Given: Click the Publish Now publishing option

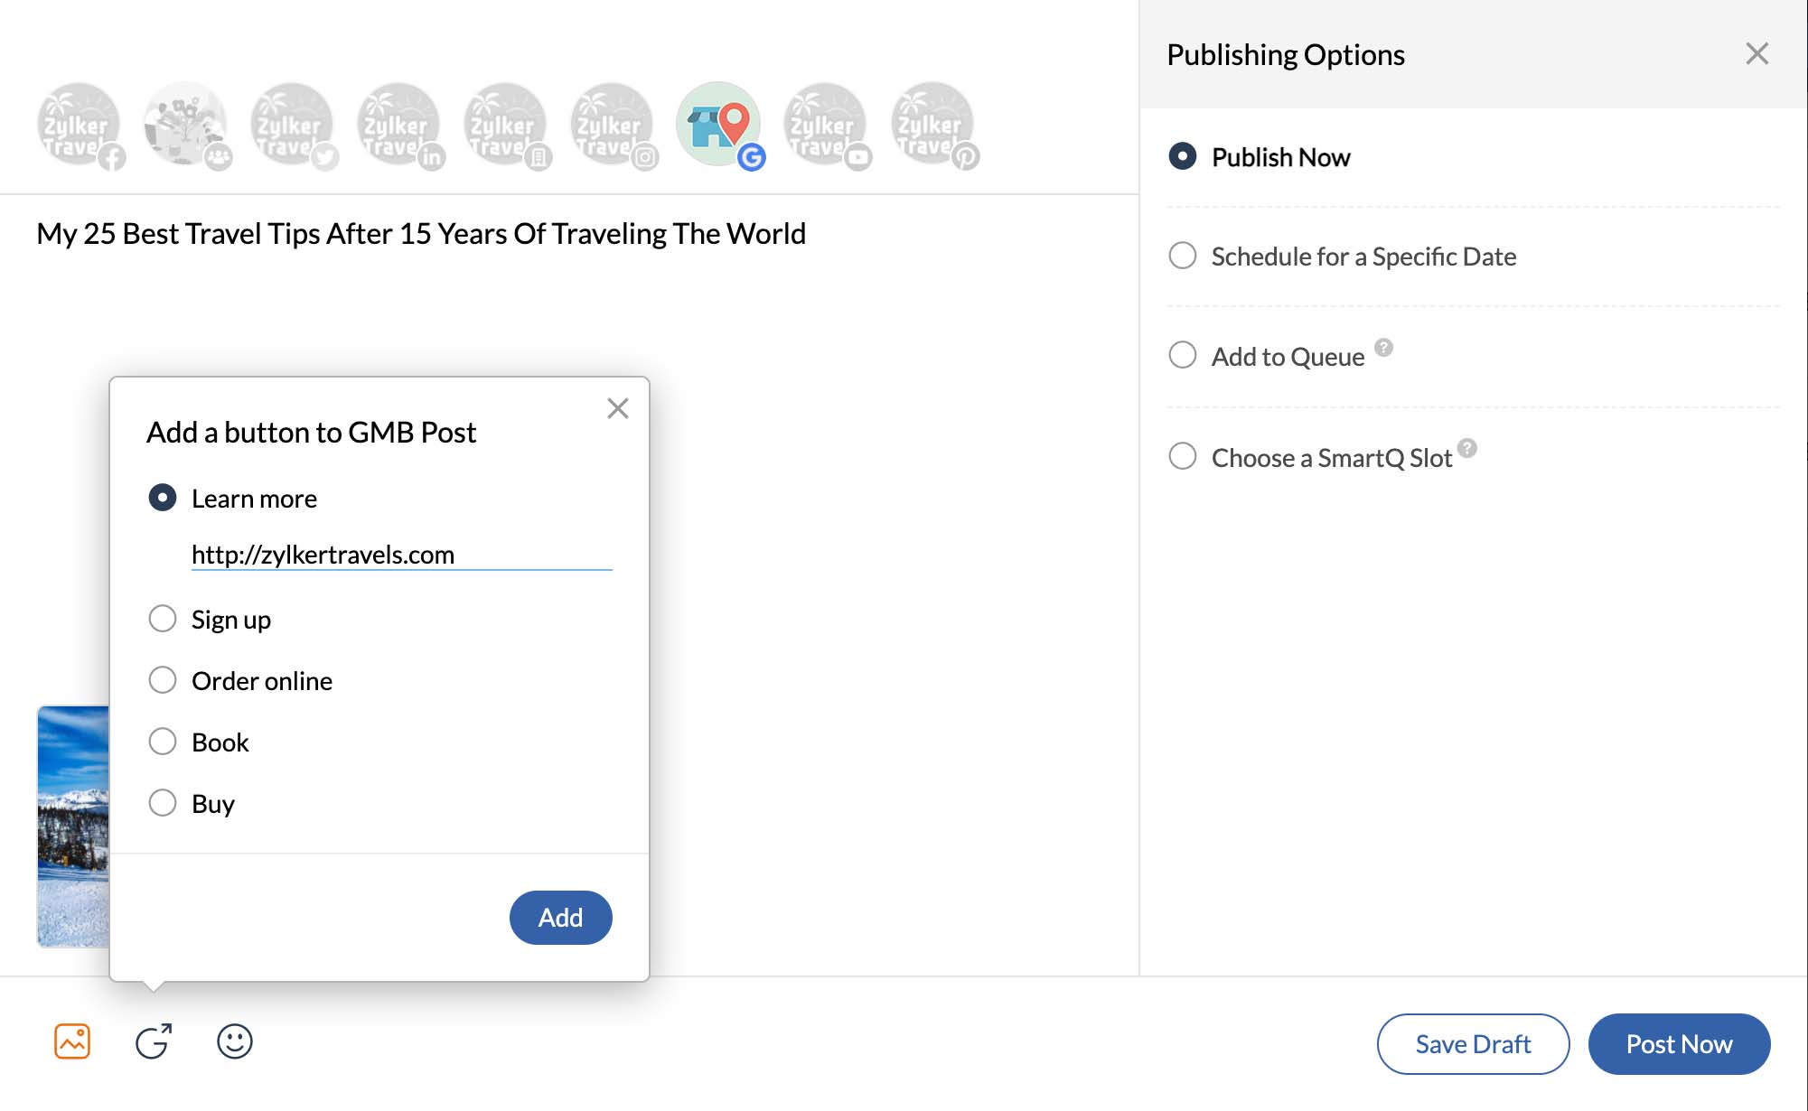Looking at the screenshot, I should coord(1182,154).
